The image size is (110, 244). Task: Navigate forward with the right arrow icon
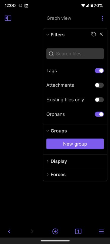point(32,231)
